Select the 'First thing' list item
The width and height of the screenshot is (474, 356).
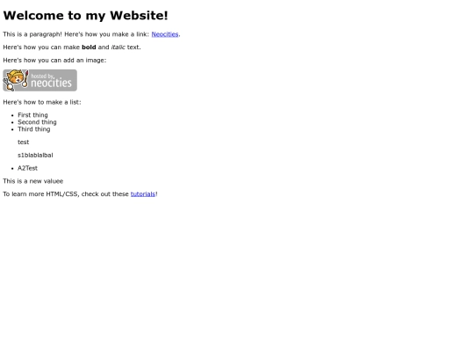(32, 115)
